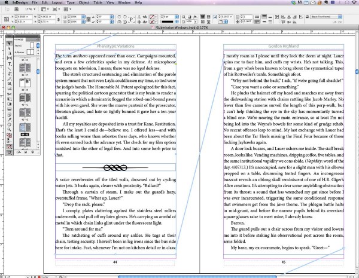359x278 pixels.
Task: Click the Delete selected pages trash icon
Action: coord(32,152)
